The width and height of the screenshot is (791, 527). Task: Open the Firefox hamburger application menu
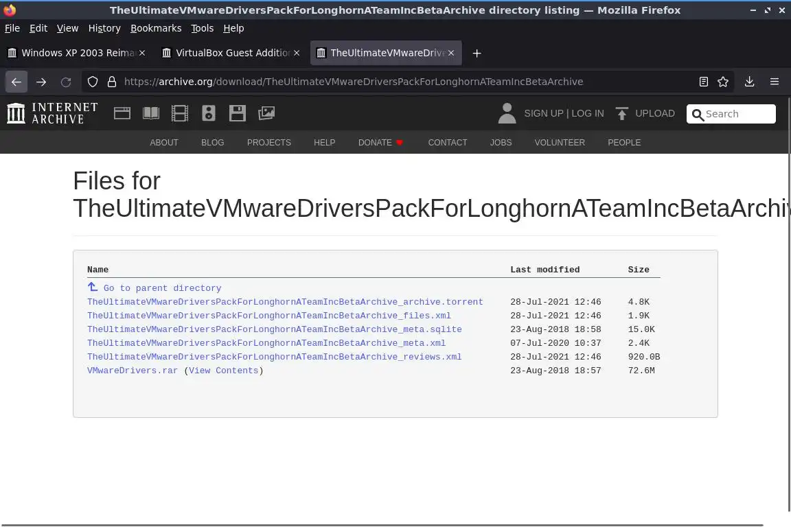click(775, 82)
